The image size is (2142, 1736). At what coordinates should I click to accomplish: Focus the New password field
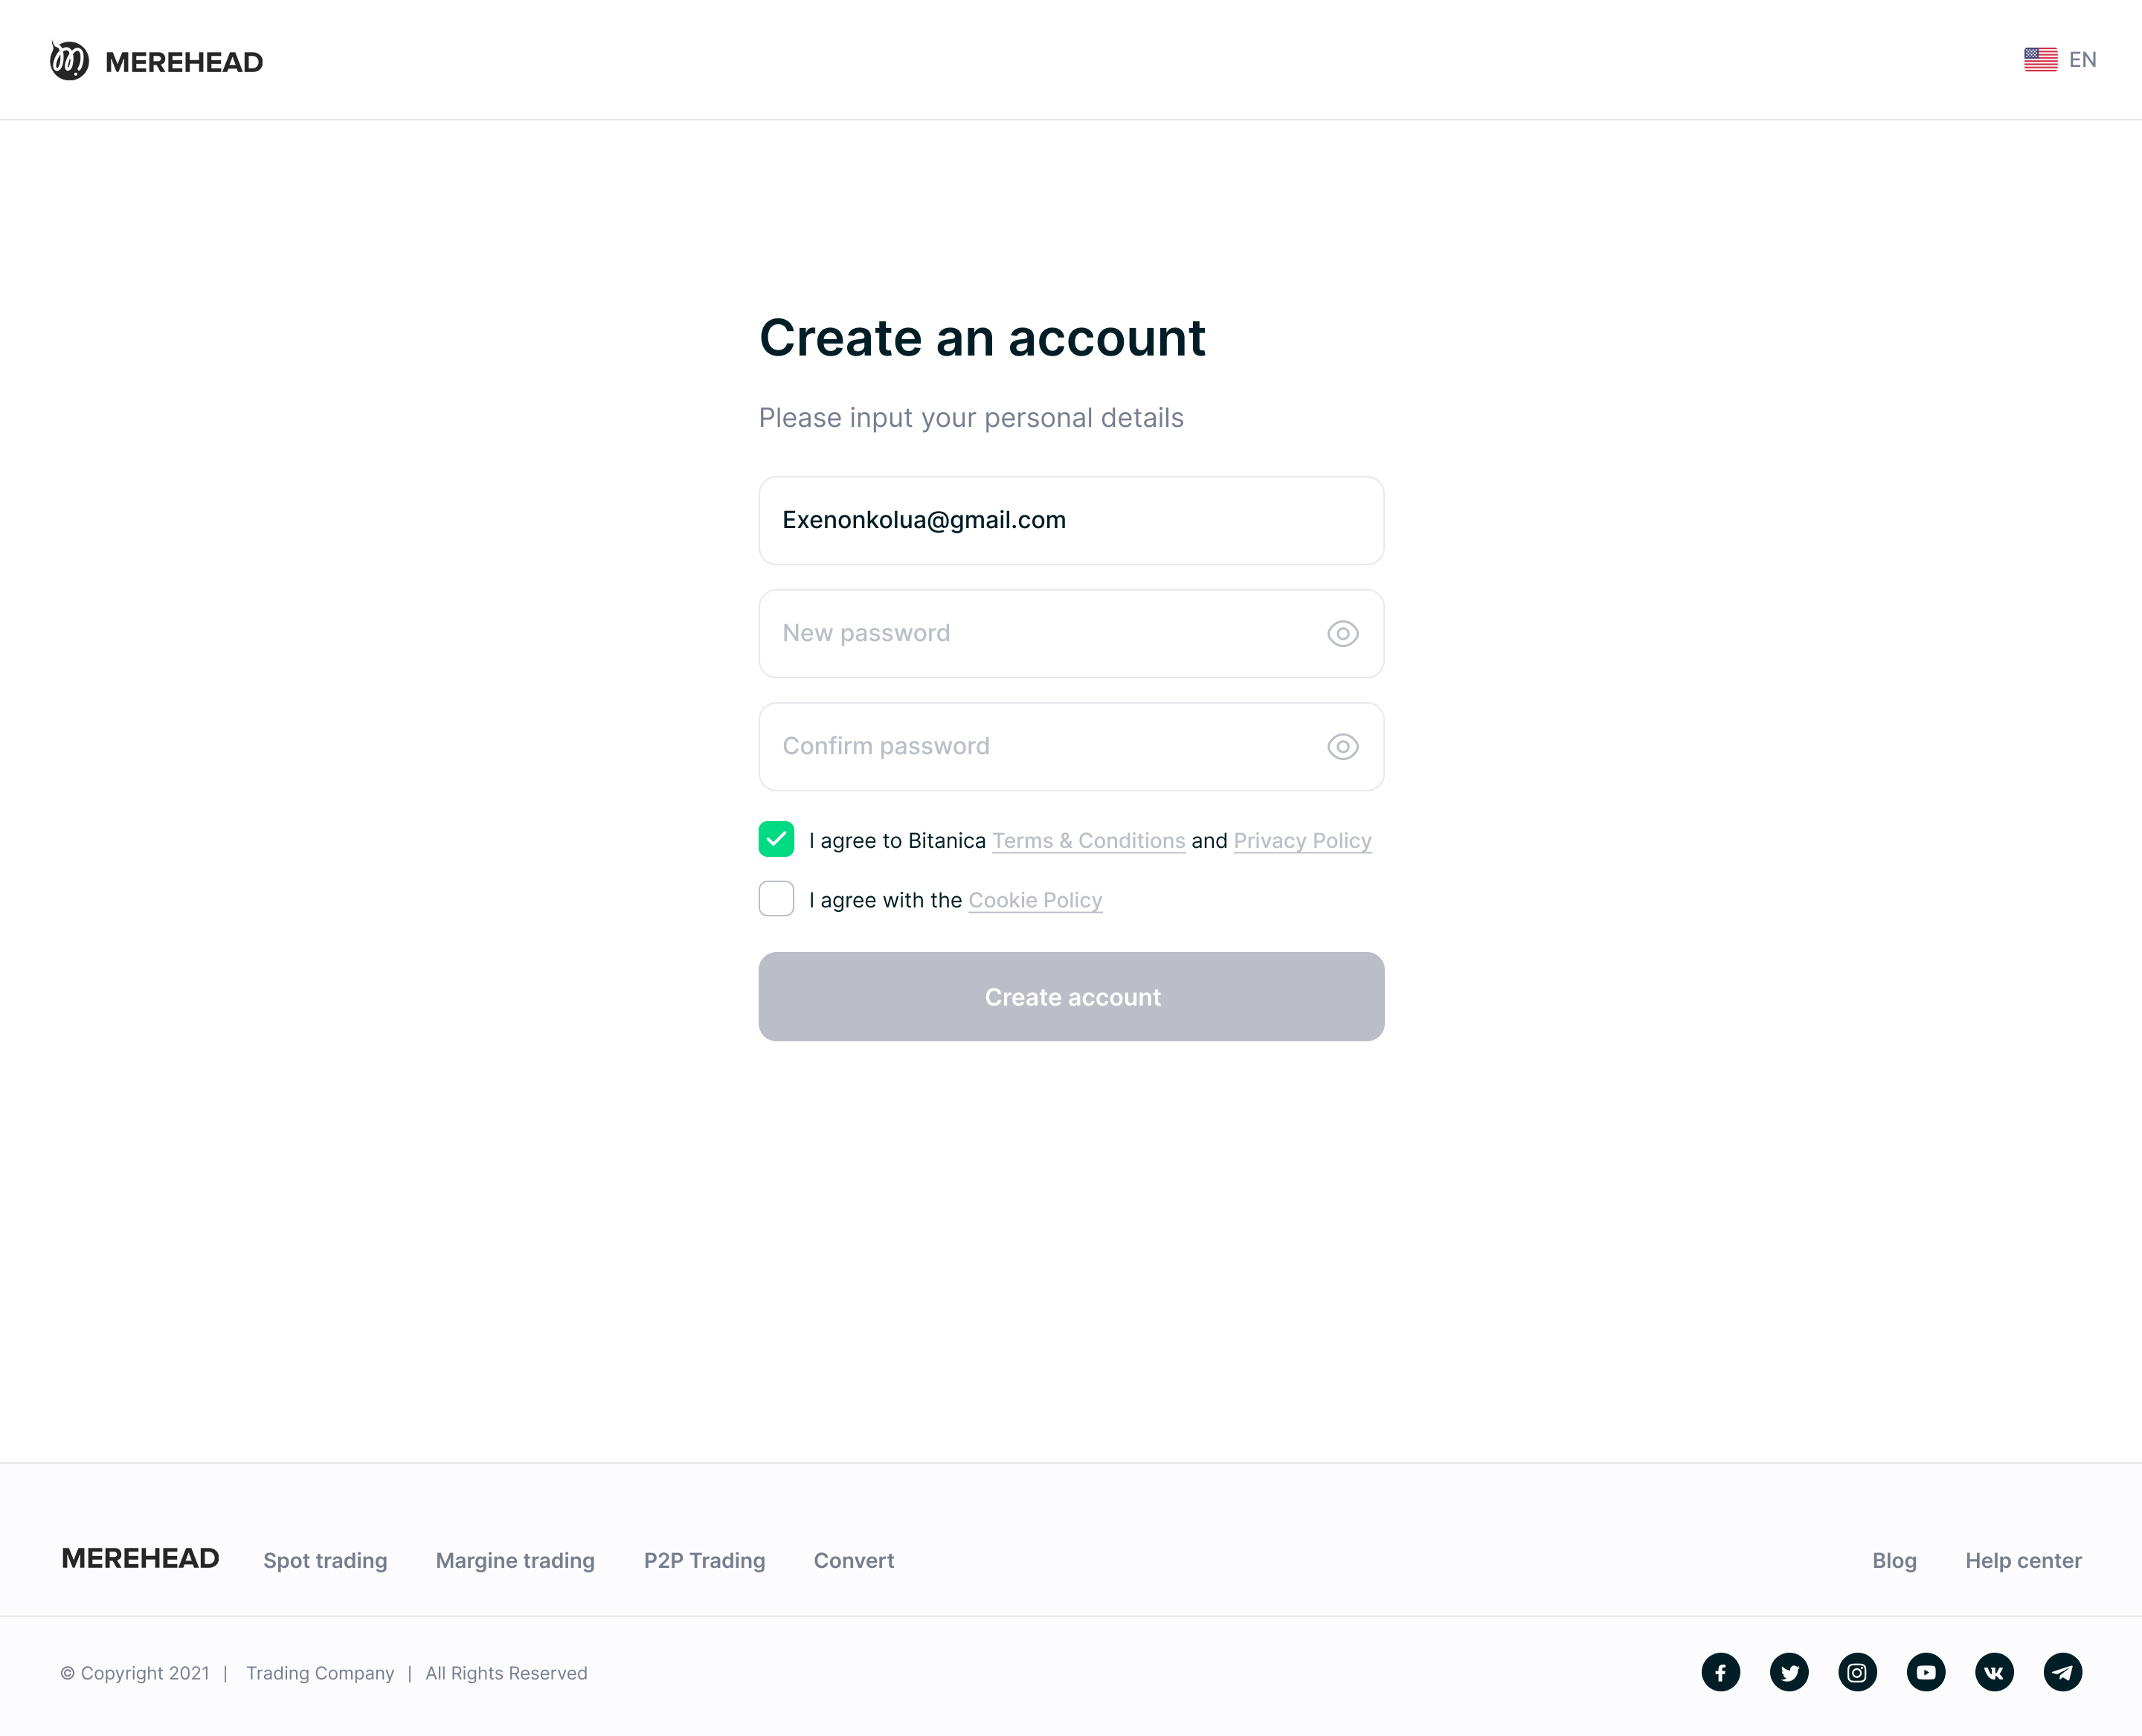1040,634
